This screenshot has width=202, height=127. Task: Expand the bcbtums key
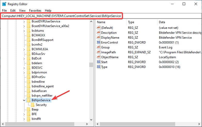tap(24, 31)
